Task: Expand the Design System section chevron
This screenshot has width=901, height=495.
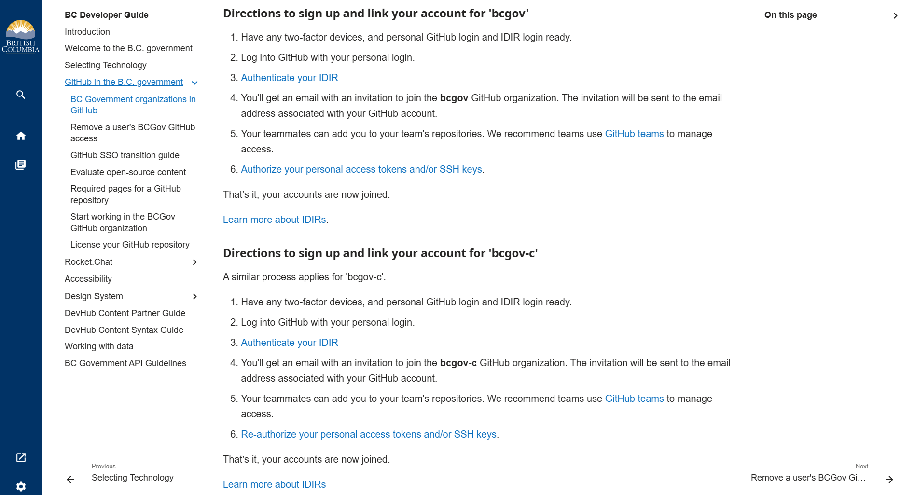Action: click(195, 296)
